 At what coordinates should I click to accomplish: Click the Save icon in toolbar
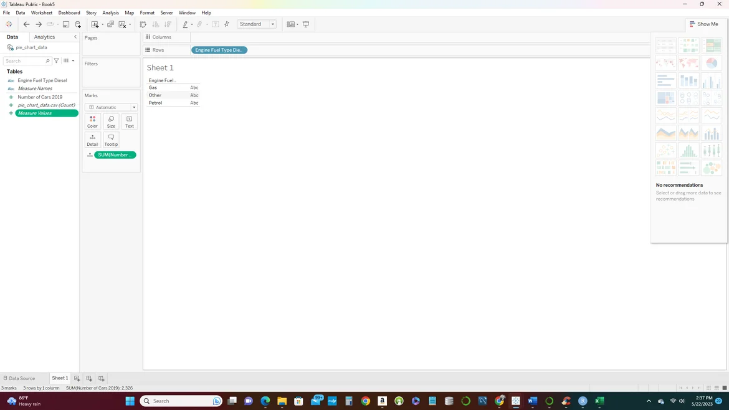pos(66,24)
